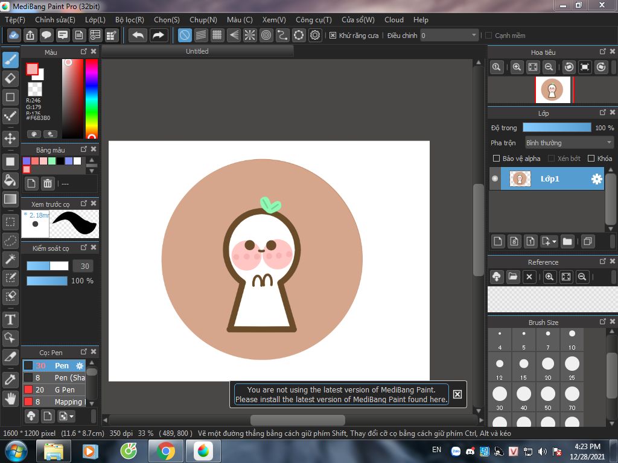This screenshot has height=463, width=618.
Task: Select the Magic Wand tool
Action: coord(11,259)
